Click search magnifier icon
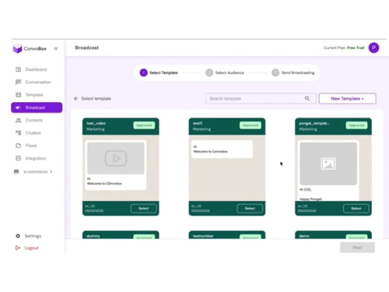 pos(307,98)
